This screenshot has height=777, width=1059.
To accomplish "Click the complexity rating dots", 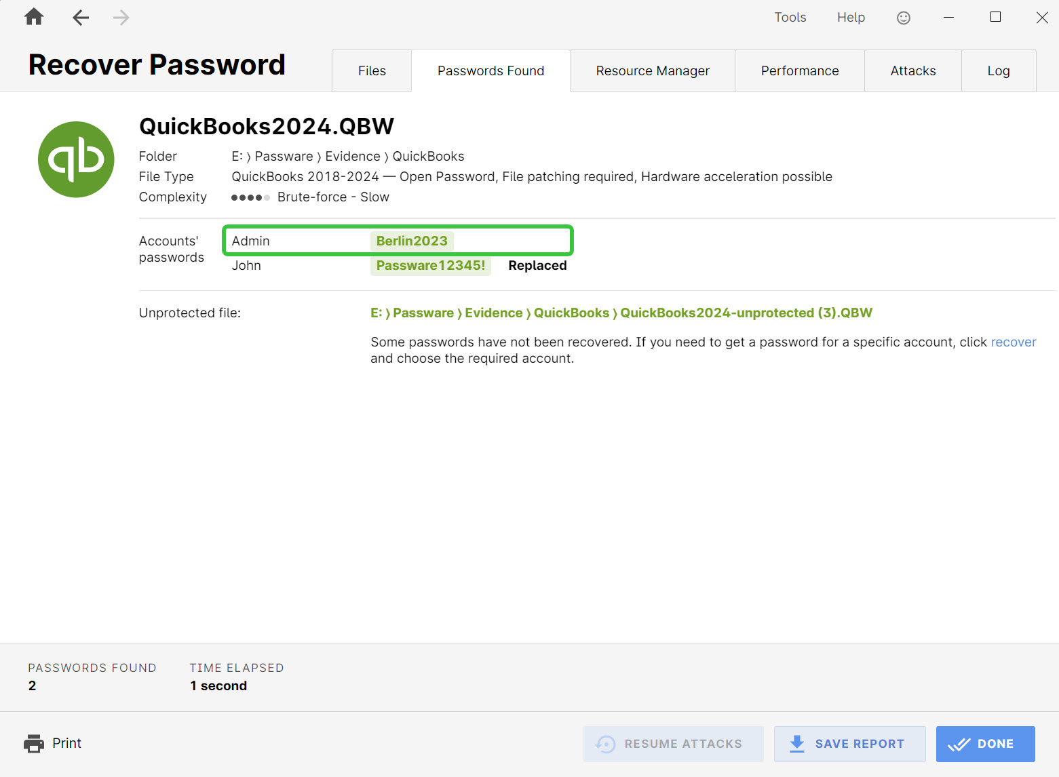I will pos(250,197).
